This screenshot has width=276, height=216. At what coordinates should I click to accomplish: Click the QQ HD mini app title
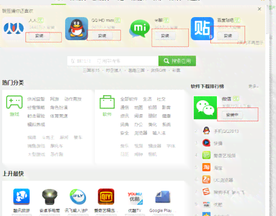103,20
